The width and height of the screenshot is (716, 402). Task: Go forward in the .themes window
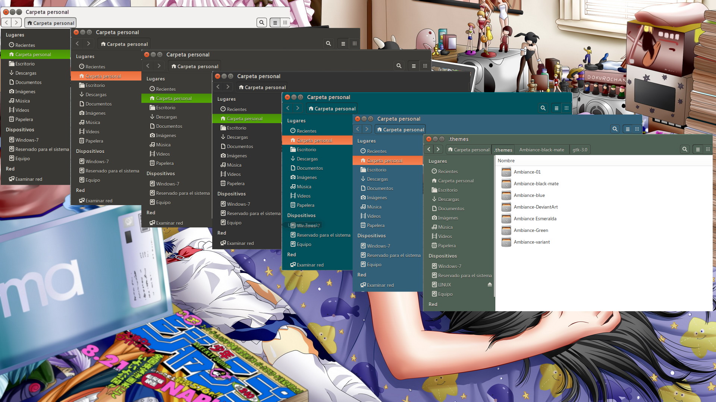(438, 149)
